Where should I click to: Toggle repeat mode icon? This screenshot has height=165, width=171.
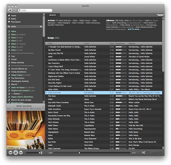tap(148, 153)
